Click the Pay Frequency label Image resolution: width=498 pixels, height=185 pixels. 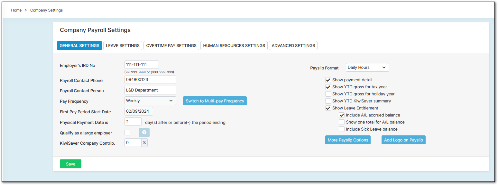tap(74, 101)
